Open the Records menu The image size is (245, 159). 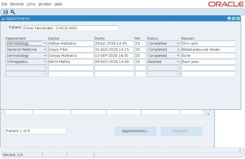(x=17, y=4)
